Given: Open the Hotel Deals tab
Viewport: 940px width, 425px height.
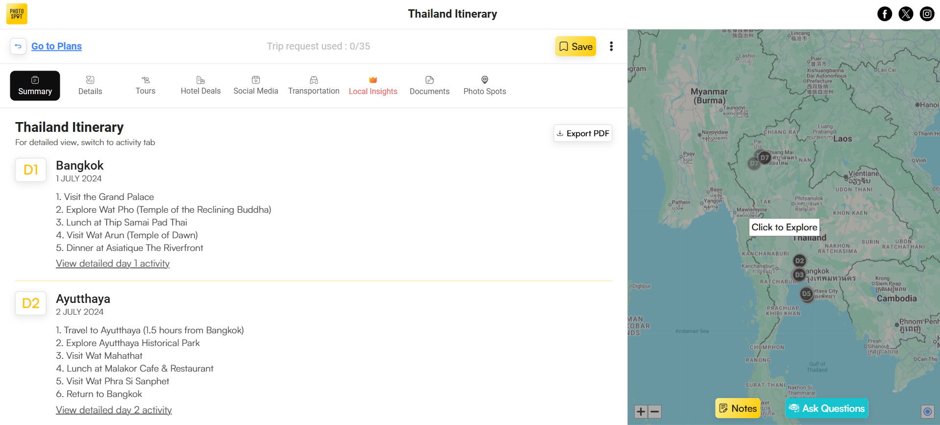Looking at the screenshot, I should point(200,86).
